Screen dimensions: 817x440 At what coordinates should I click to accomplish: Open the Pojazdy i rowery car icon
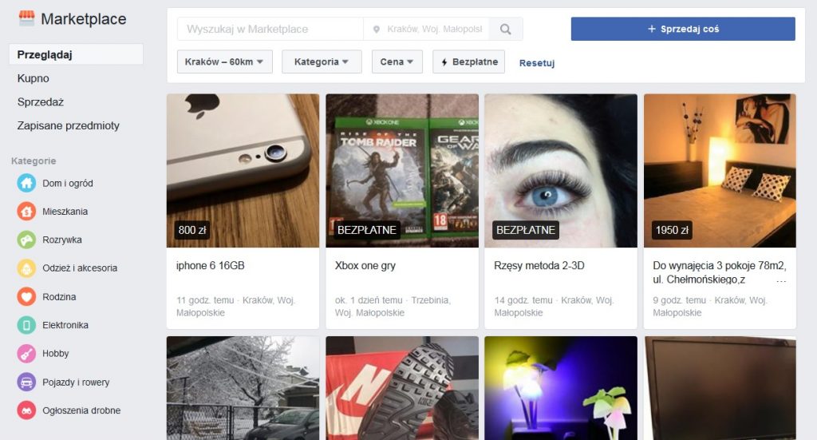pos(26,383)
